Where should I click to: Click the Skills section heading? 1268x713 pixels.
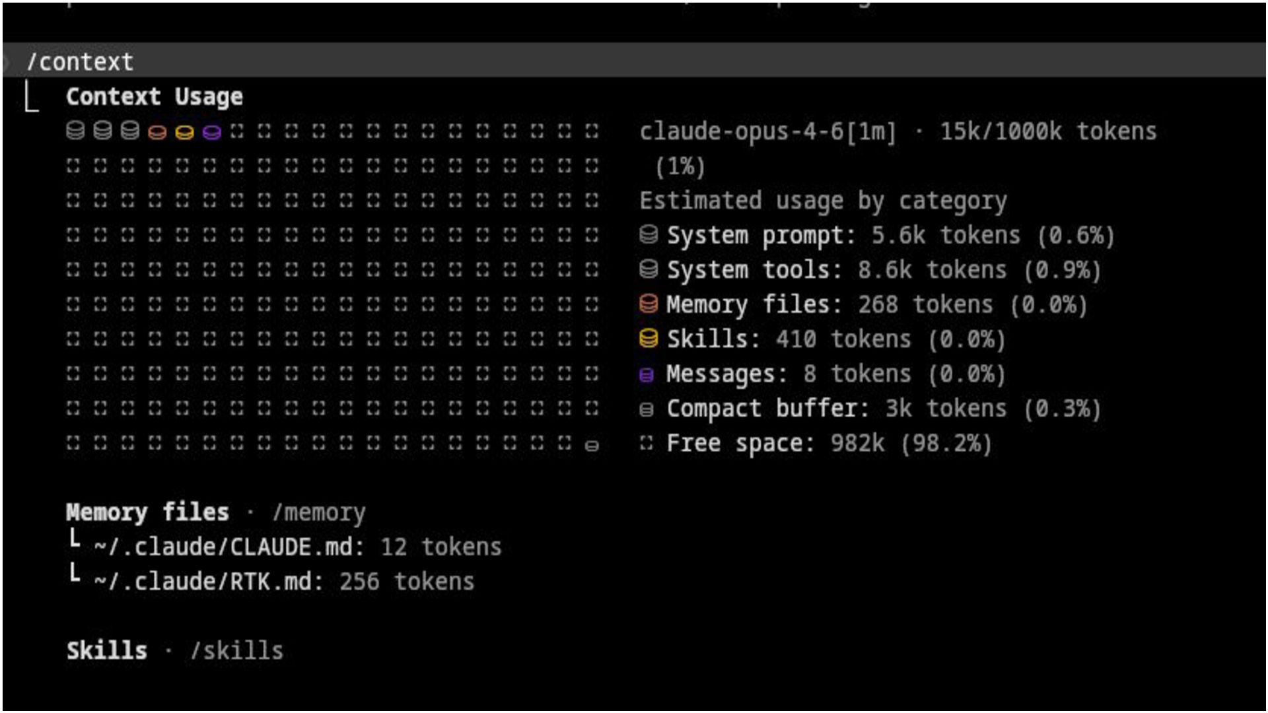pos(106,650)
